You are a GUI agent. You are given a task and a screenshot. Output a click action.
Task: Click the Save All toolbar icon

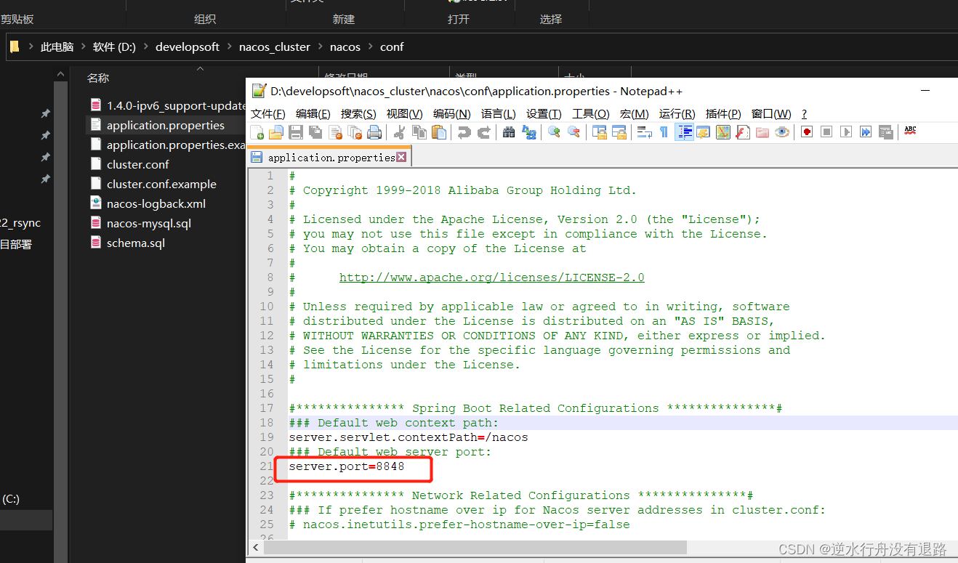click(x=315, y=132)
